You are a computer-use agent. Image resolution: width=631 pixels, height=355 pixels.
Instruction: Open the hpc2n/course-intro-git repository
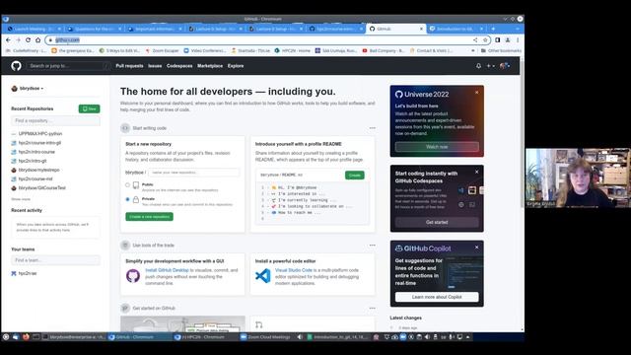point(39,142)
